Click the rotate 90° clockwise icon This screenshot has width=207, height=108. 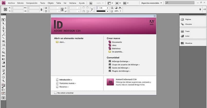(83, 8)
